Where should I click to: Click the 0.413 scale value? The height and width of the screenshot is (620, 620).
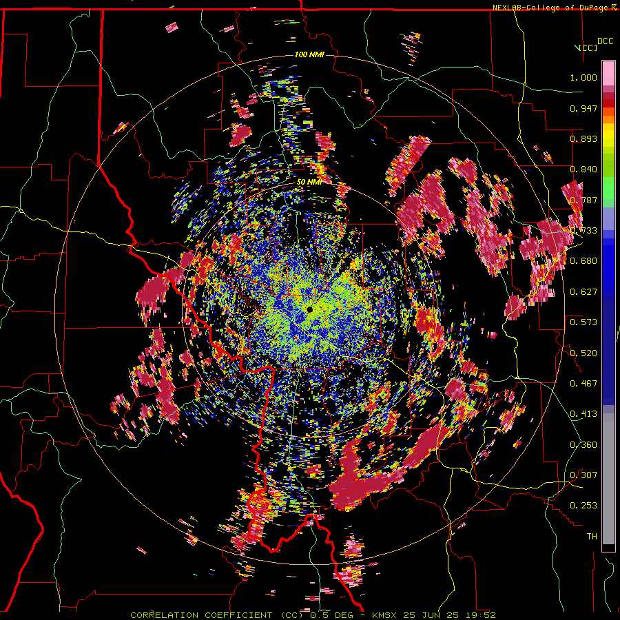coord(583,414)
